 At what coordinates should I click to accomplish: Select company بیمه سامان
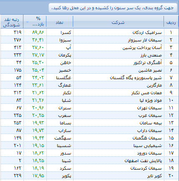pyautogui.click(x=151, y=123)
